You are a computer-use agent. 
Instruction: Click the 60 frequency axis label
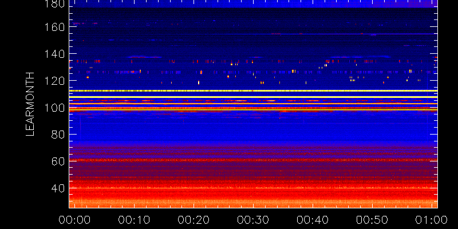pos(58,161)
